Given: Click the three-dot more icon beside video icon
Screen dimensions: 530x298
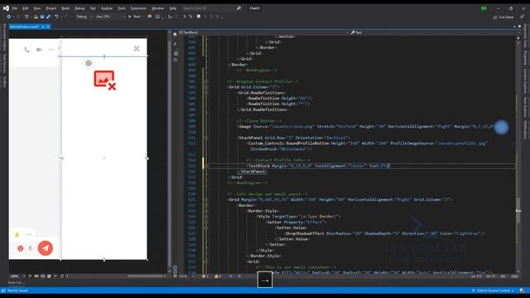Looking at the screenshot, I should coord(51,50).
